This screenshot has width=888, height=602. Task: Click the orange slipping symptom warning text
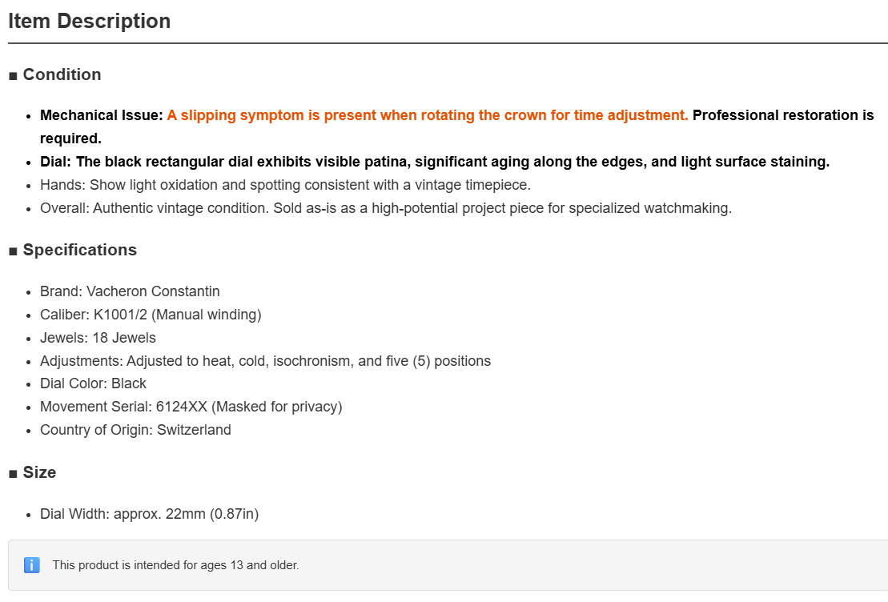pos(428,115)
